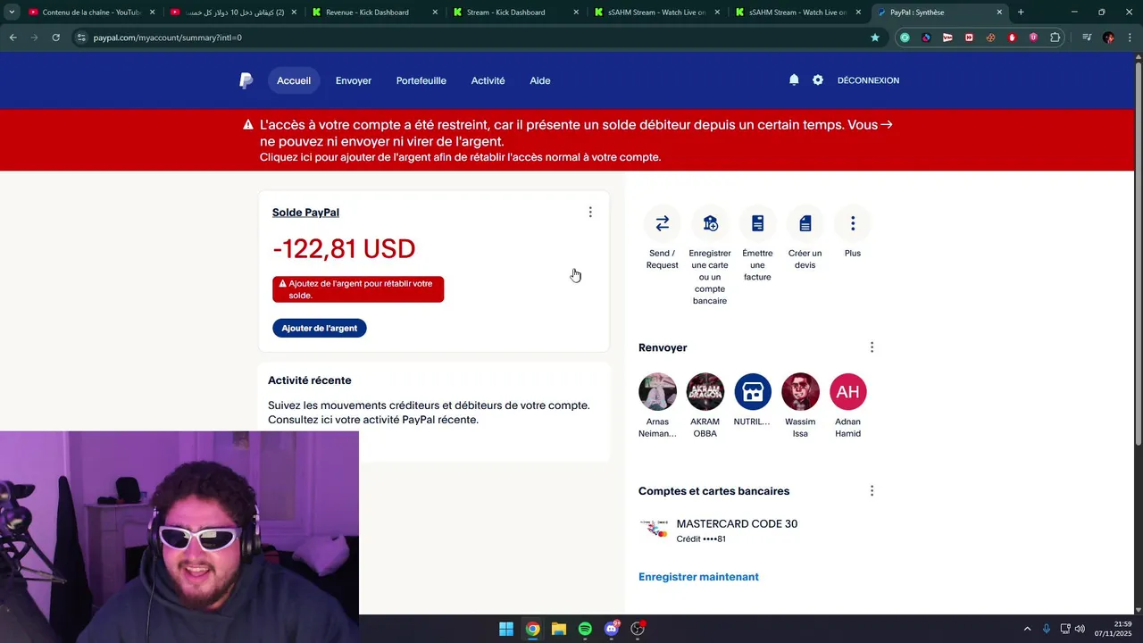The image size is (1143, 643).
Task: Open PayPal settings gear
Action: coord(818,79)
